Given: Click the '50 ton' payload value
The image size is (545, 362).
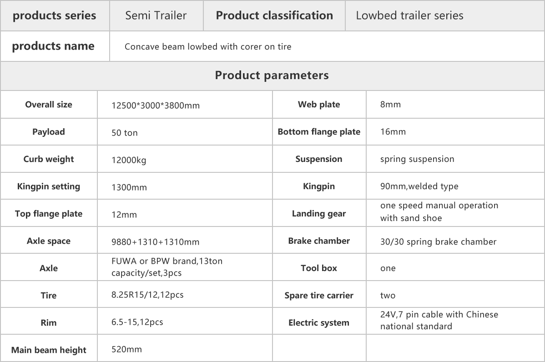Looking at the screenshot, I should [x=125, y=133].
